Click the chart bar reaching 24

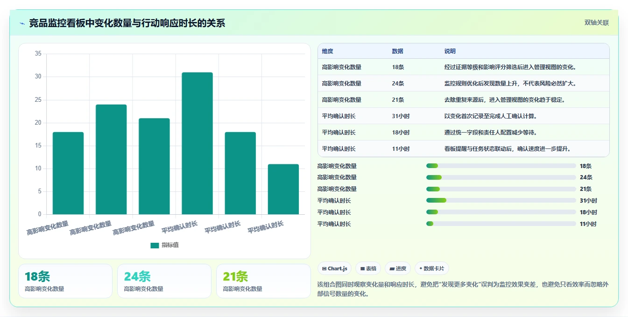point(111,159)
